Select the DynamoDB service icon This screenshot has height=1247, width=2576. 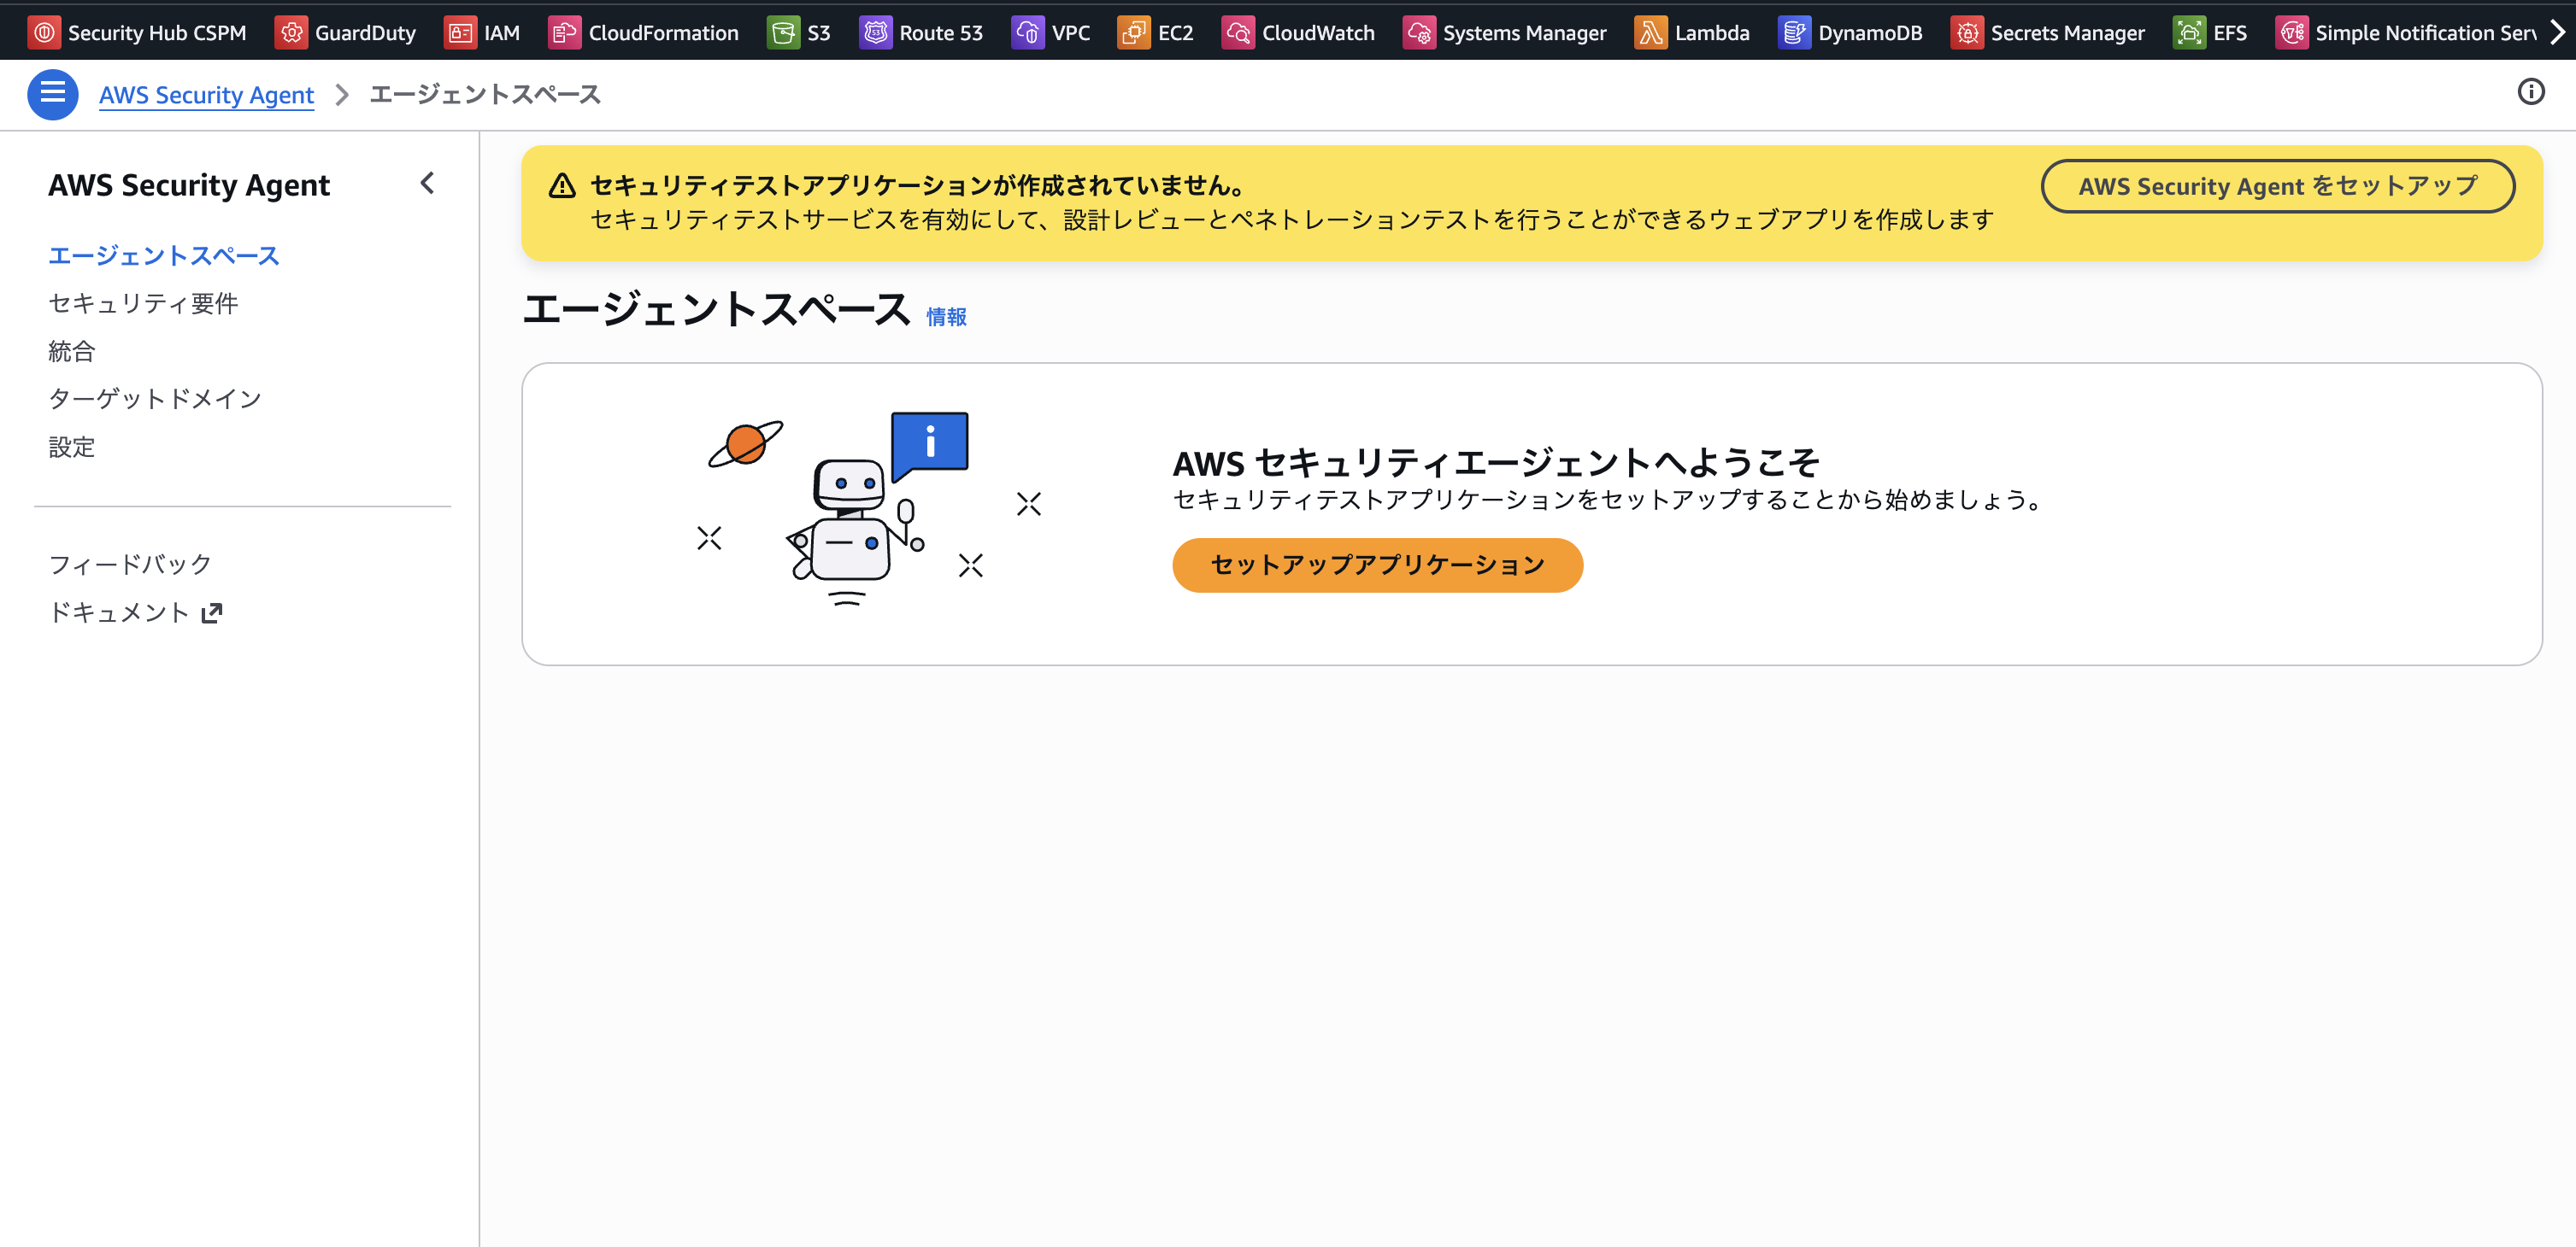tap(1794, 31)
